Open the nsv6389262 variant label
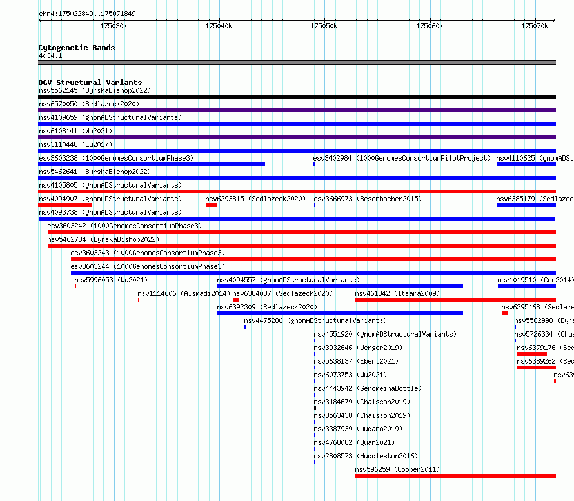Screen dimensions: 574x501 tap(545, 361)
